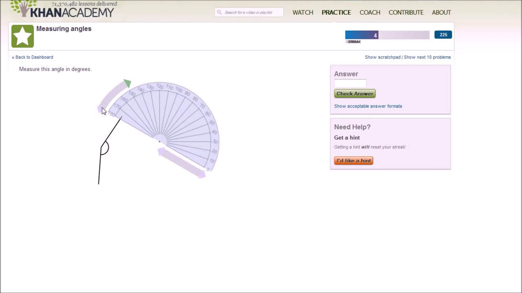Click the Answer input box
Image resolution: width=522 pixels, height=293 pixels.
point(350,83)
